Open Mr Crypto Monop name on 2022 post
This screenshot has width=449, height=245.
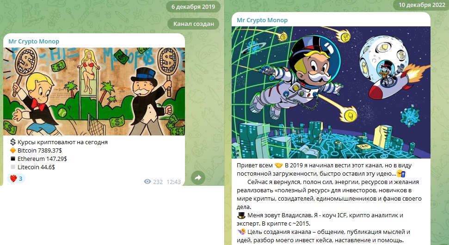point(262,20)
